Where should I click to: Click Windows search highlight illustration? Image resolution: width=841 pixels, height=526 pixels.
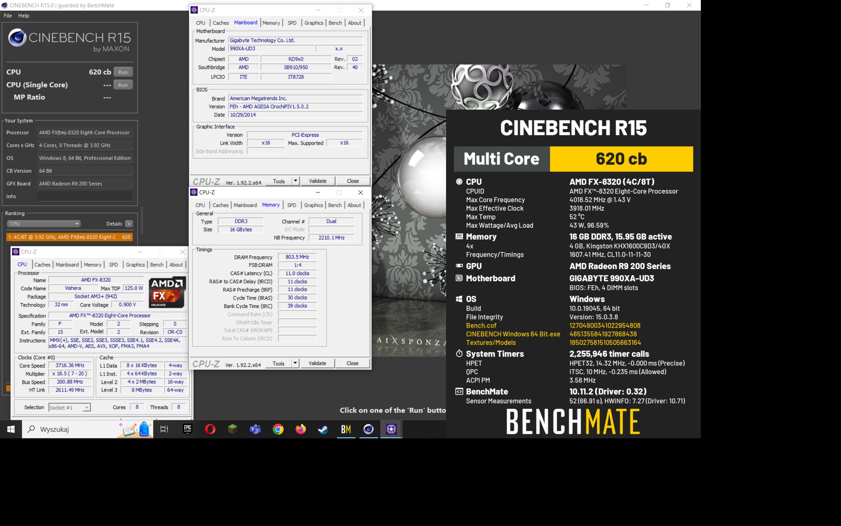click(x=135, y=429)
